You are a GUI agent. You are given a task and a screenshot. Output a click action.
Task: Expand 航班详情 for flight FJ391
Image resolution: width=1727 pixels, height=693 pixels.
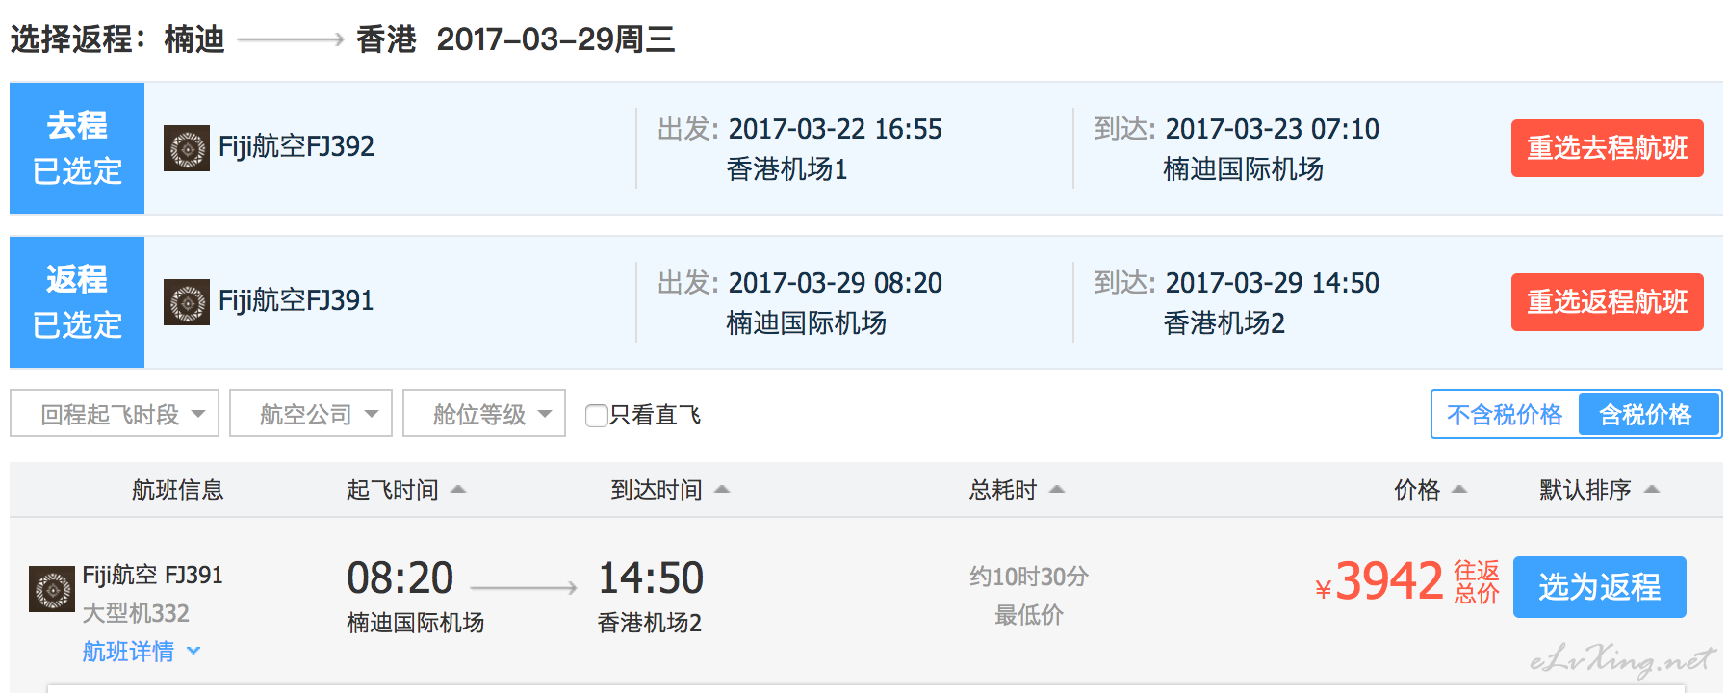click(x=141, y=652)
